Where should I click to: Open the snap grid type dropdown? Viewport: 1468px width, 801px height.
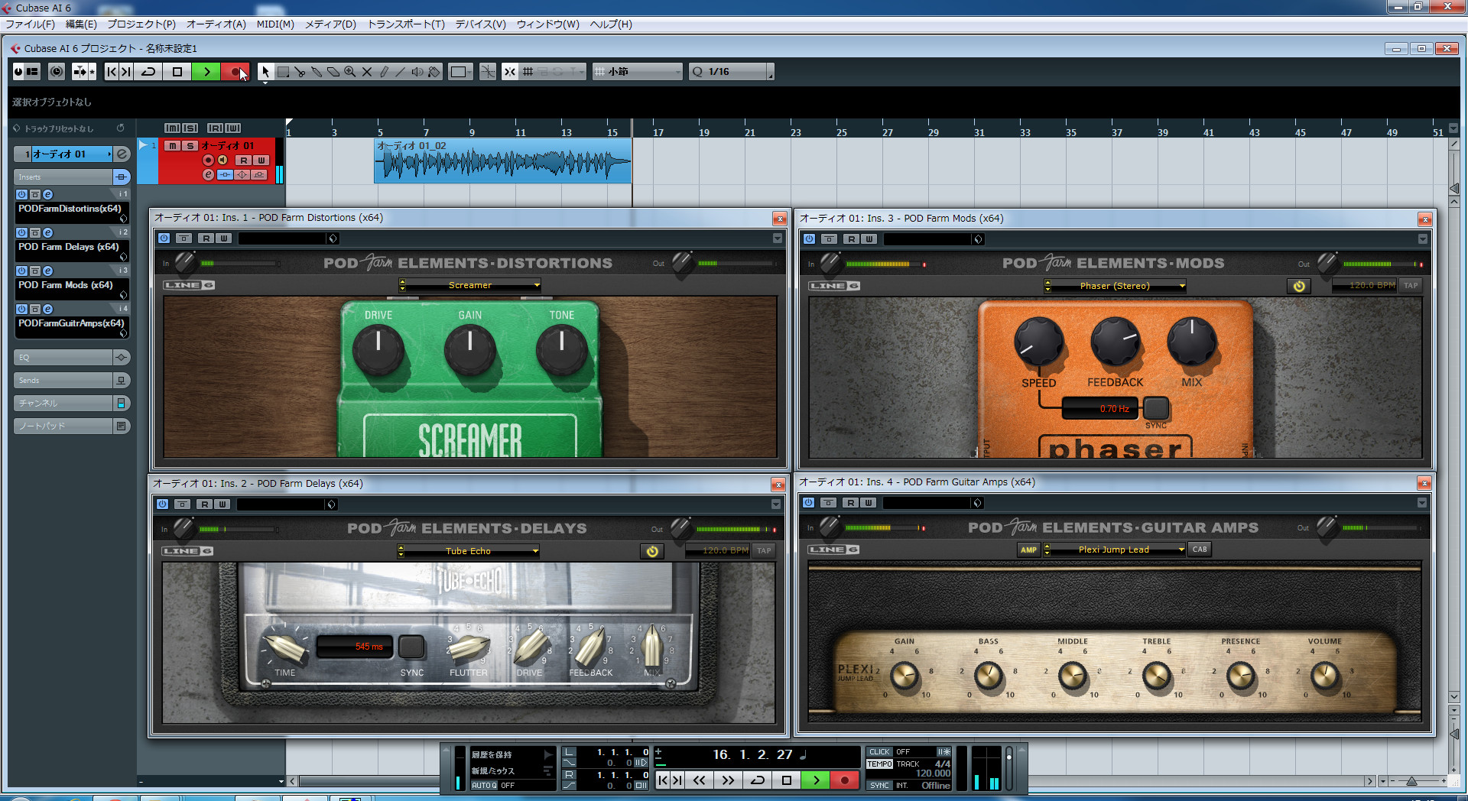pyautogui.click(x=638, y=72)
